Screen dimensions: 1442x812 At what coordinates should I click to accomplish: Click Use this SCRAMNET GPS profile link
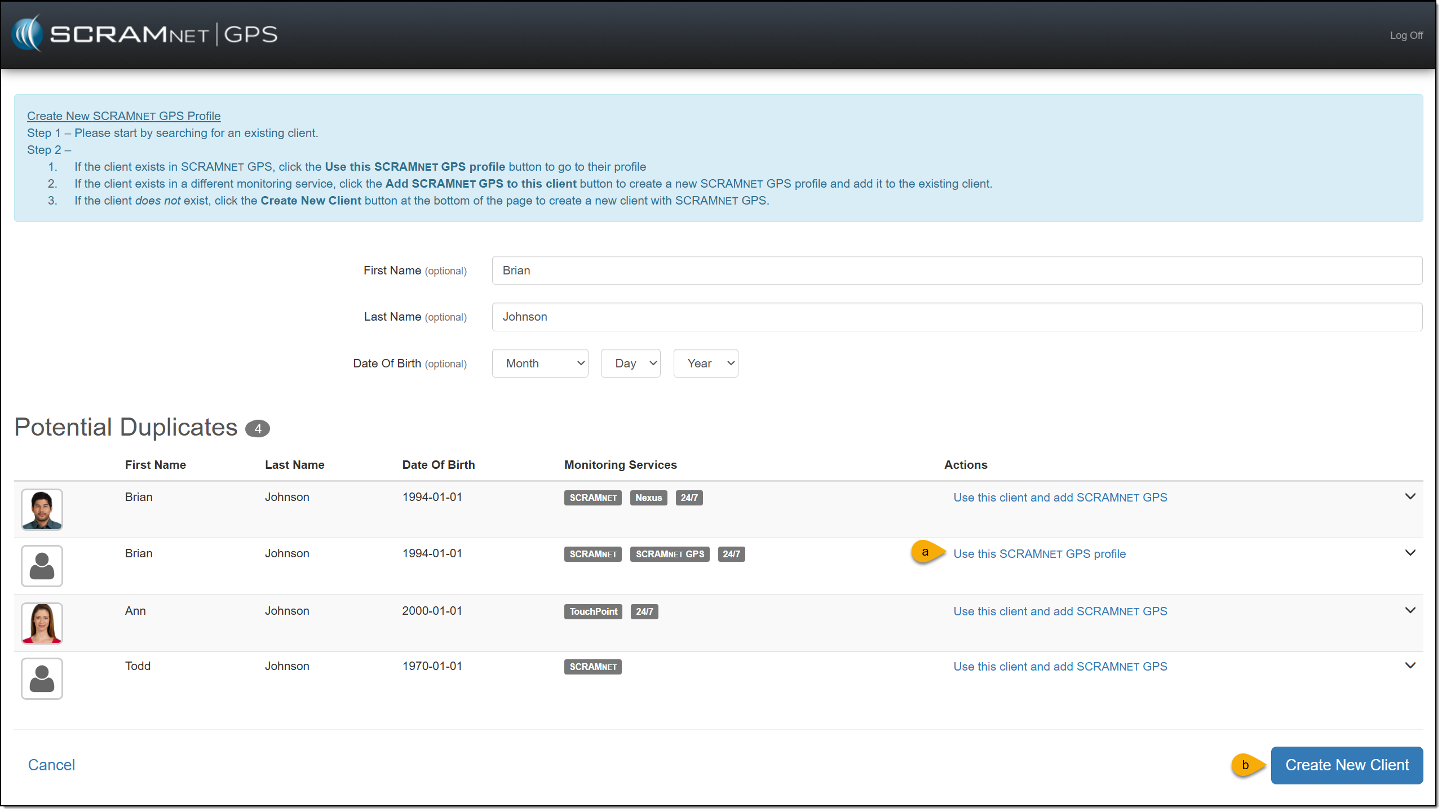1040,554
